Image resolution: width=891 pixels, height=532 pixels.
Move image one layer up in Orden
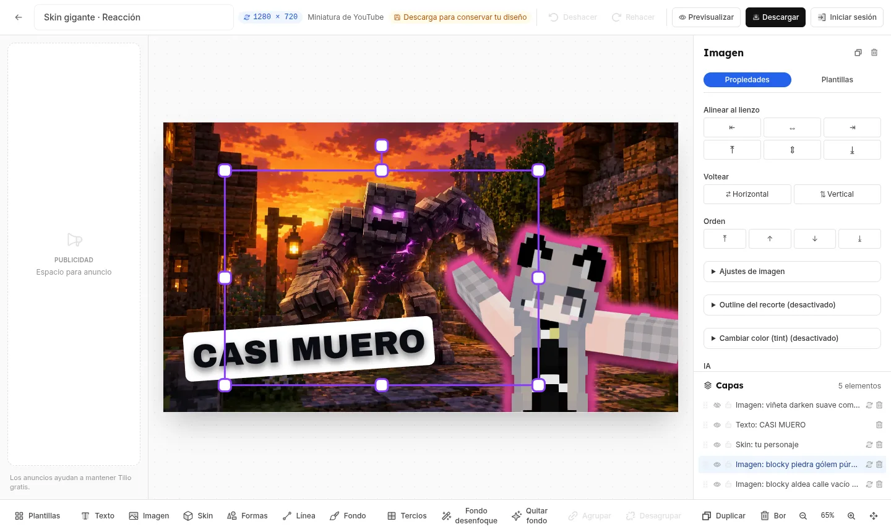point(770,239)
